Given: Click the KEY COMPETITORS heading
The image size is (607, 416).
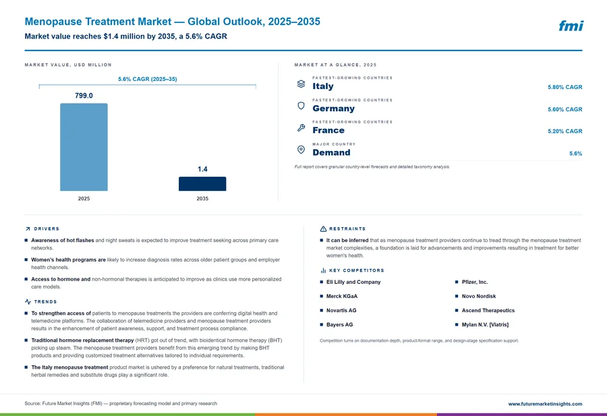Looking at the screenshot, I should coord(357,270).
